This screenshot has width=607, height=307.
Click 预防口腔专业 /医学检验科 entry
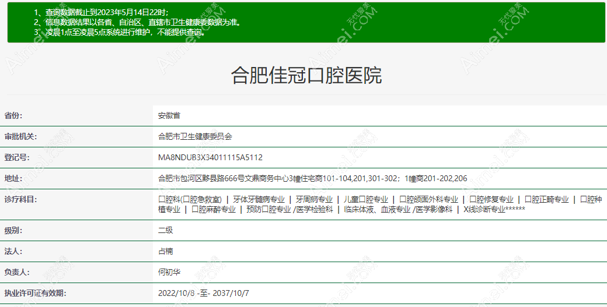click(289, 209)
